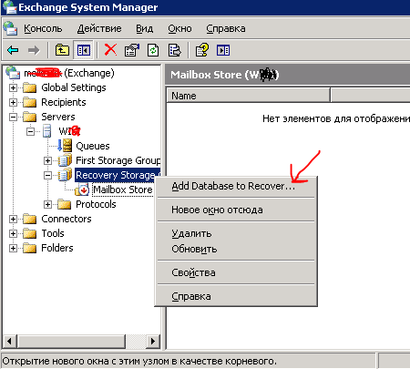Image resolution: width=410 pixels, height=369 pixels.
Task: Click the green Refresh toolbar icon
Action: click(153, 50)
